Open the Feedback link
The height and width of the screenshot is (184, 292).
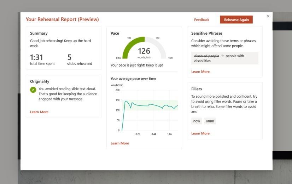pos(202,20)
